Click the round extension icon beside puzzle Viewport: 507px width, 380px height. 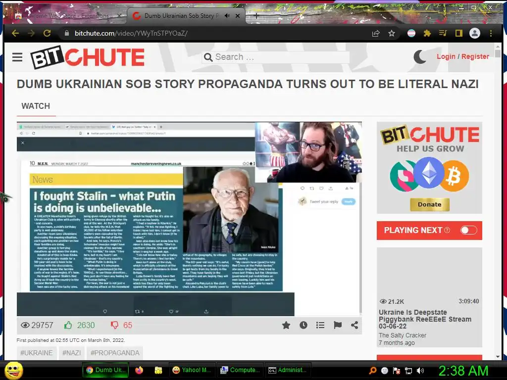pyautogui.click(x=411, y=33)
